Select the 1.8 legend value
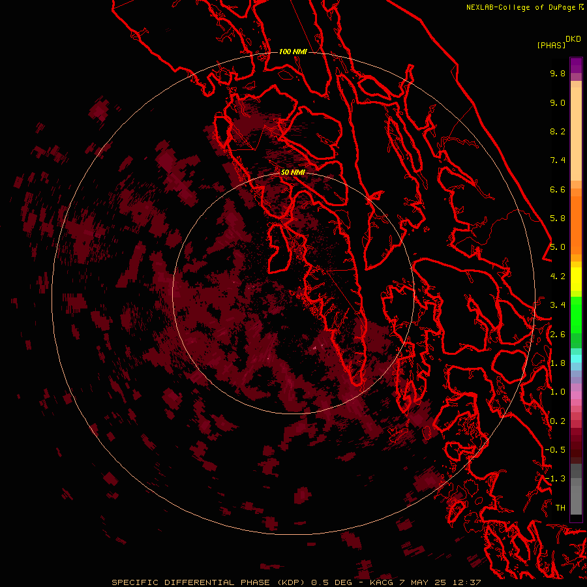The height and width of the screenshot is (587, 587). [x=558, y=363]
